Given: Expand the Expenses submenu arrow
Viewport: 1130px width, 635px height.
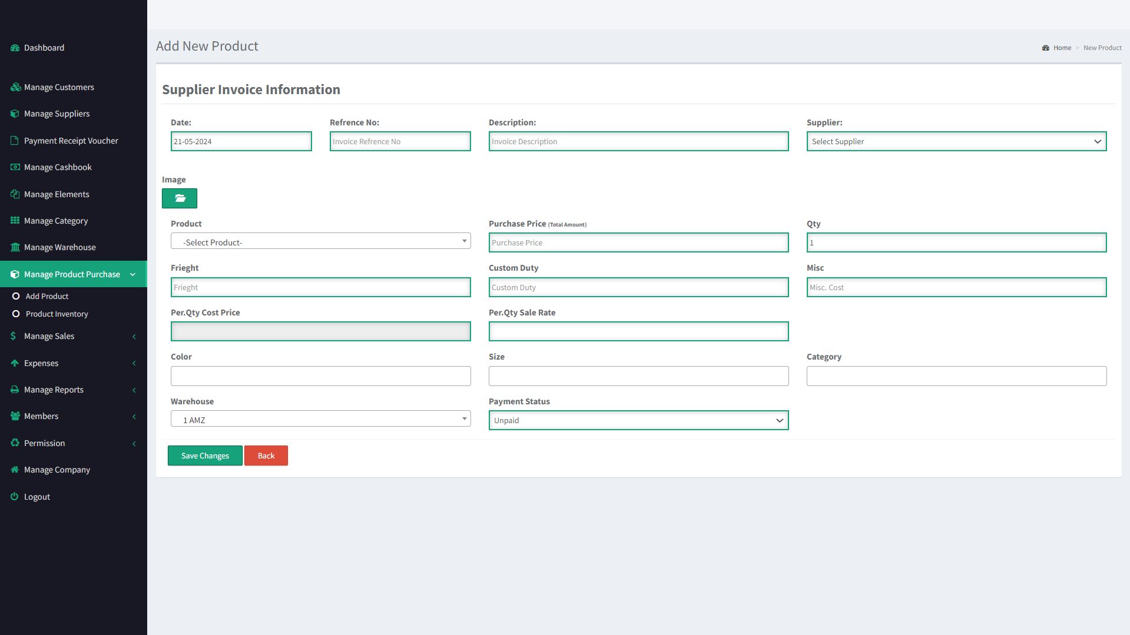Looking at the screenshot, I should click(134, 363).
